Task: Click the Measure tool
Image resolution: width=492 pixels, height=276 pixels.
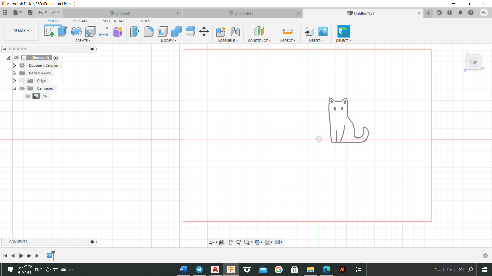Action: (288, 31)
